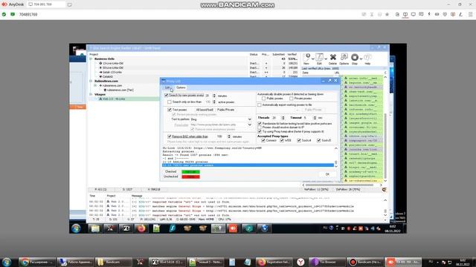Click the remote Windows Start orb
The image size is (476, 267).
tap(76, 228)
